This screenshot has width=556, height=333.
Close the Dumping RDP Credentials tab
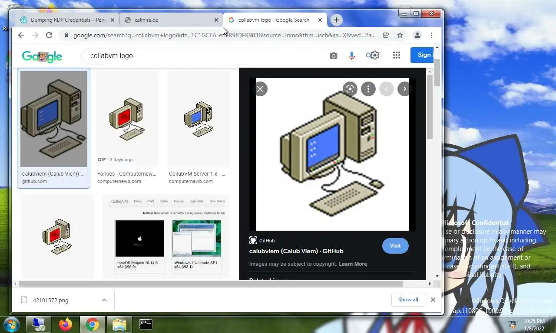pyautogui.click(x=113, y=20)
